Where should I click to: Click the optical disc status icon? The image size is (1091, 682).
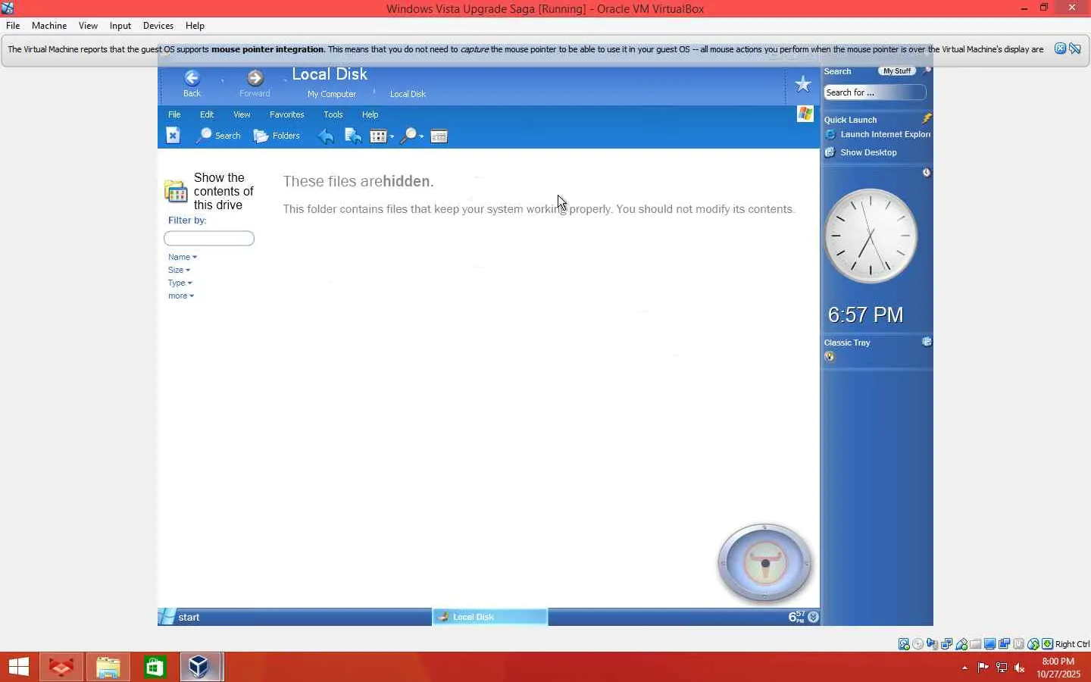[918, 644]
